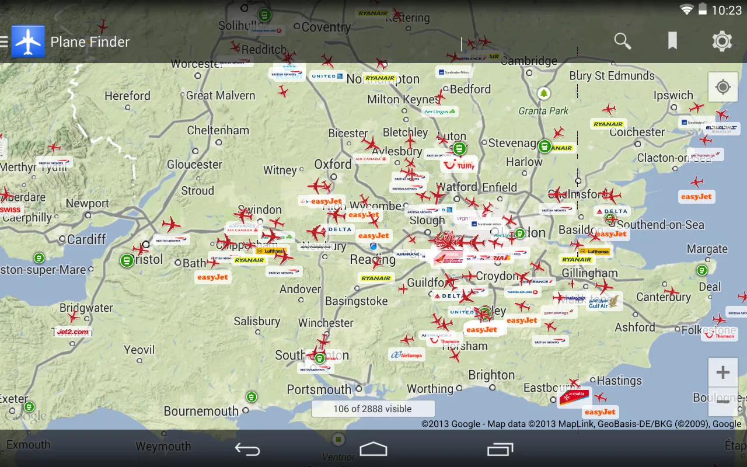
Task: Check the battery status icon
Action: click(x=703, y=9)
